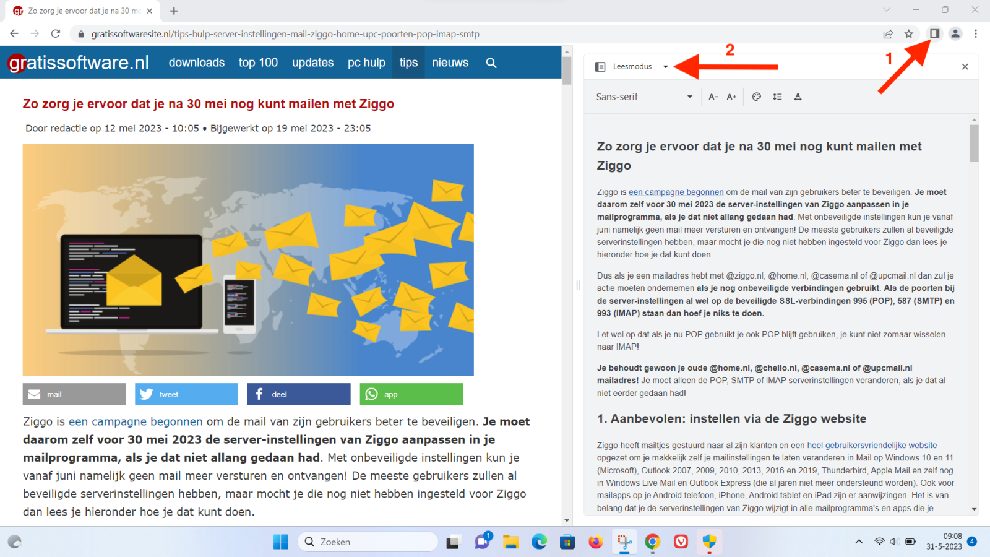Screen dimensions: 990x557
Task: Reload the current page
Action: [x=56, y=34]
